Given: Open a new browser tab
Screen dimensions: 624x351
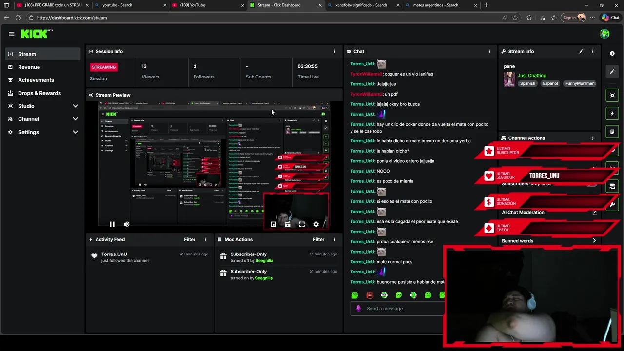Looking at the screenshot, I should (486, 5).
